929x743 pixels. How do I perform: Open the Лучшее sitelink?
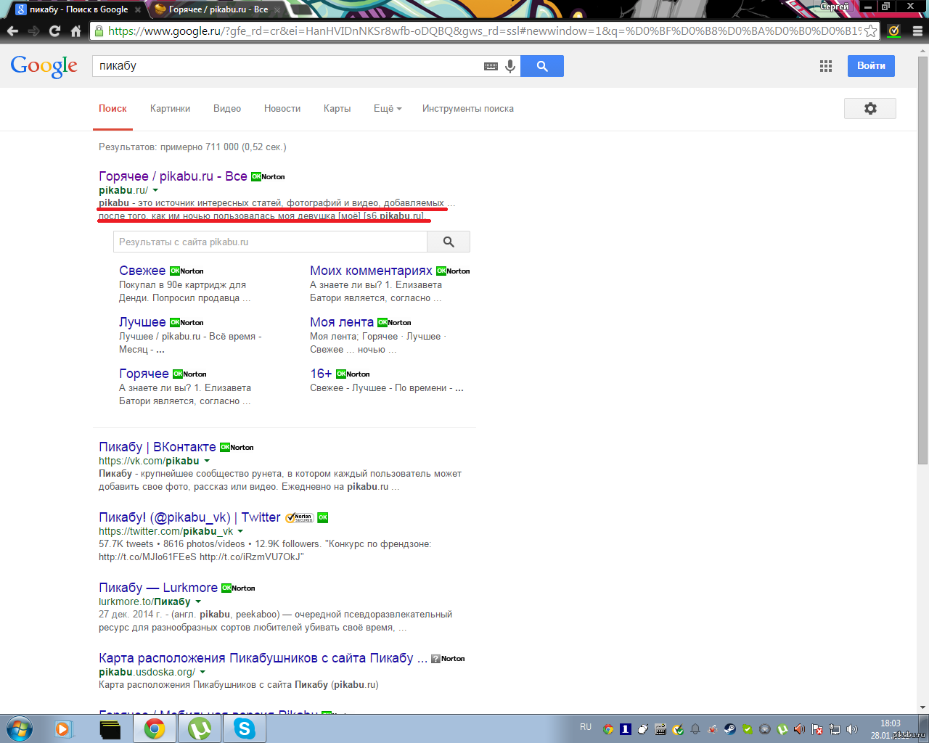coord(142,322)
